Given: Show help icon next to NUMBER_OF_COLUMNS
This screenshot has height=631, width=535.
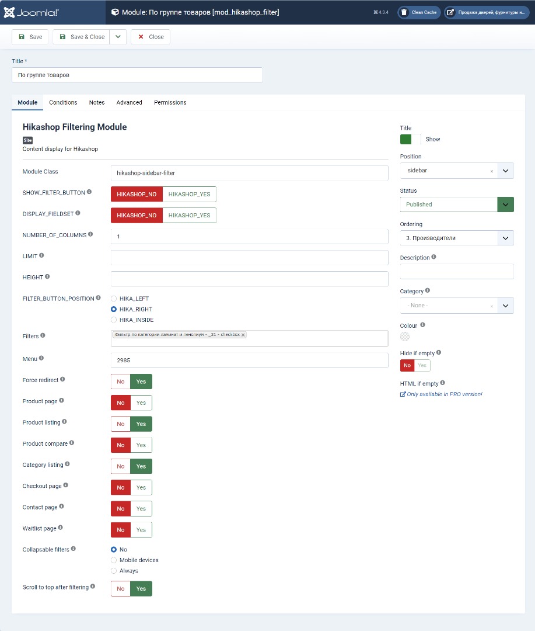Looking at the screenshot, I should click(90, 234).
